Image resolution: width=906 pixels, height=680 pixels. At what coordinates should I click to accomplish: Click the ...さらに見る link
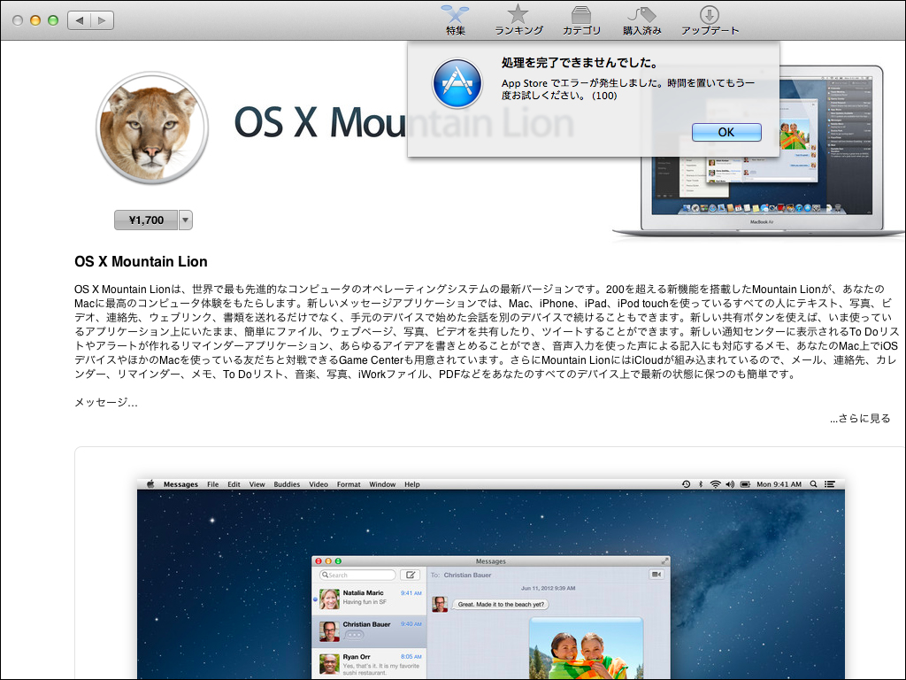(x=860, y=418)
